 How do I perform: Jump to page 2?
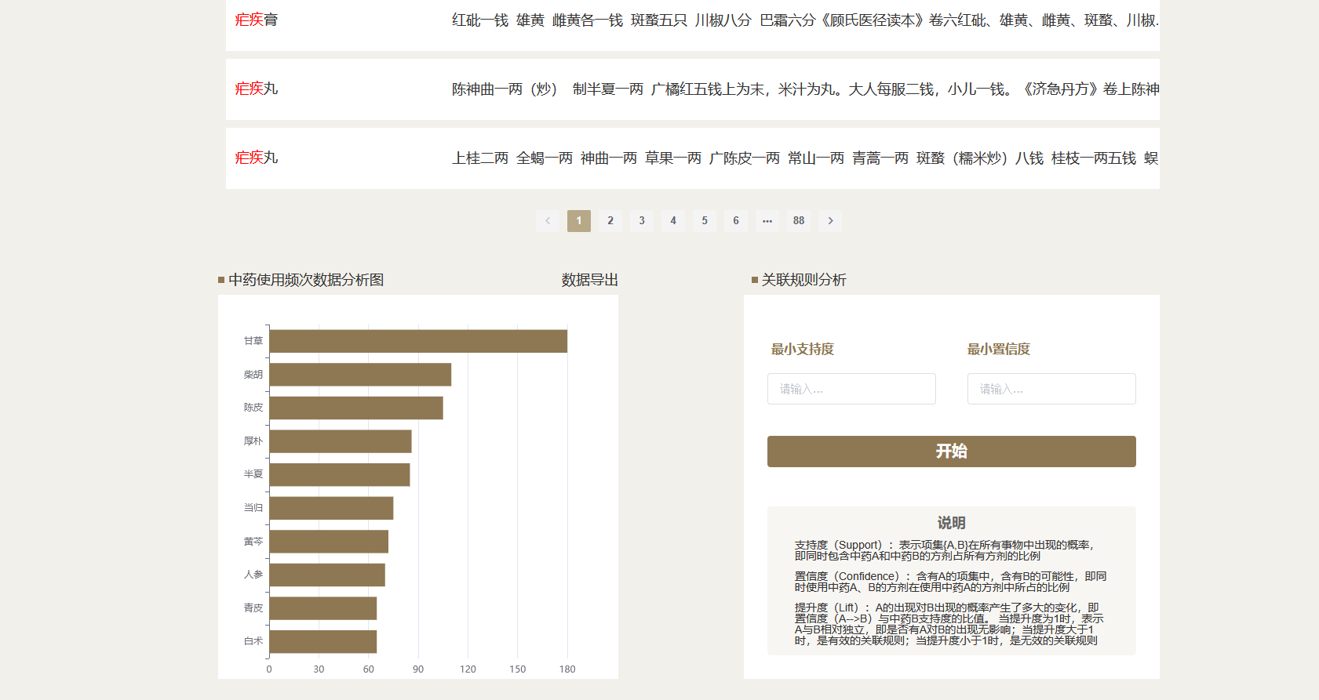point(610,221)
